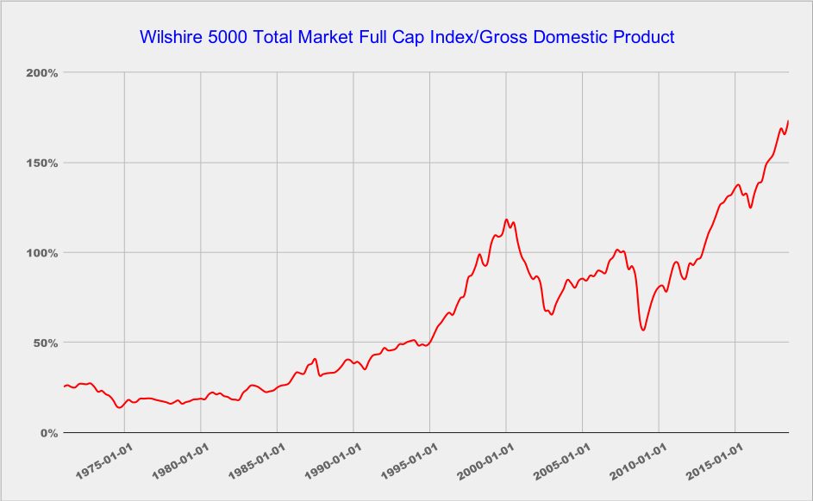
Task: Click the 100% y-axis label
Action: [x=41, y=253]
